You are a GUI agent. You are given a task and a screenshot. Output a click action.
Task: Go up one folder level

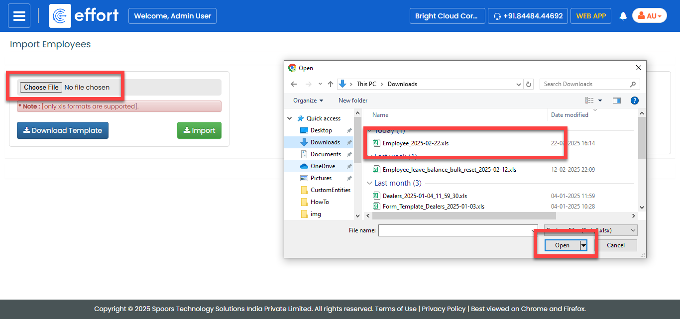click(331, 84)
